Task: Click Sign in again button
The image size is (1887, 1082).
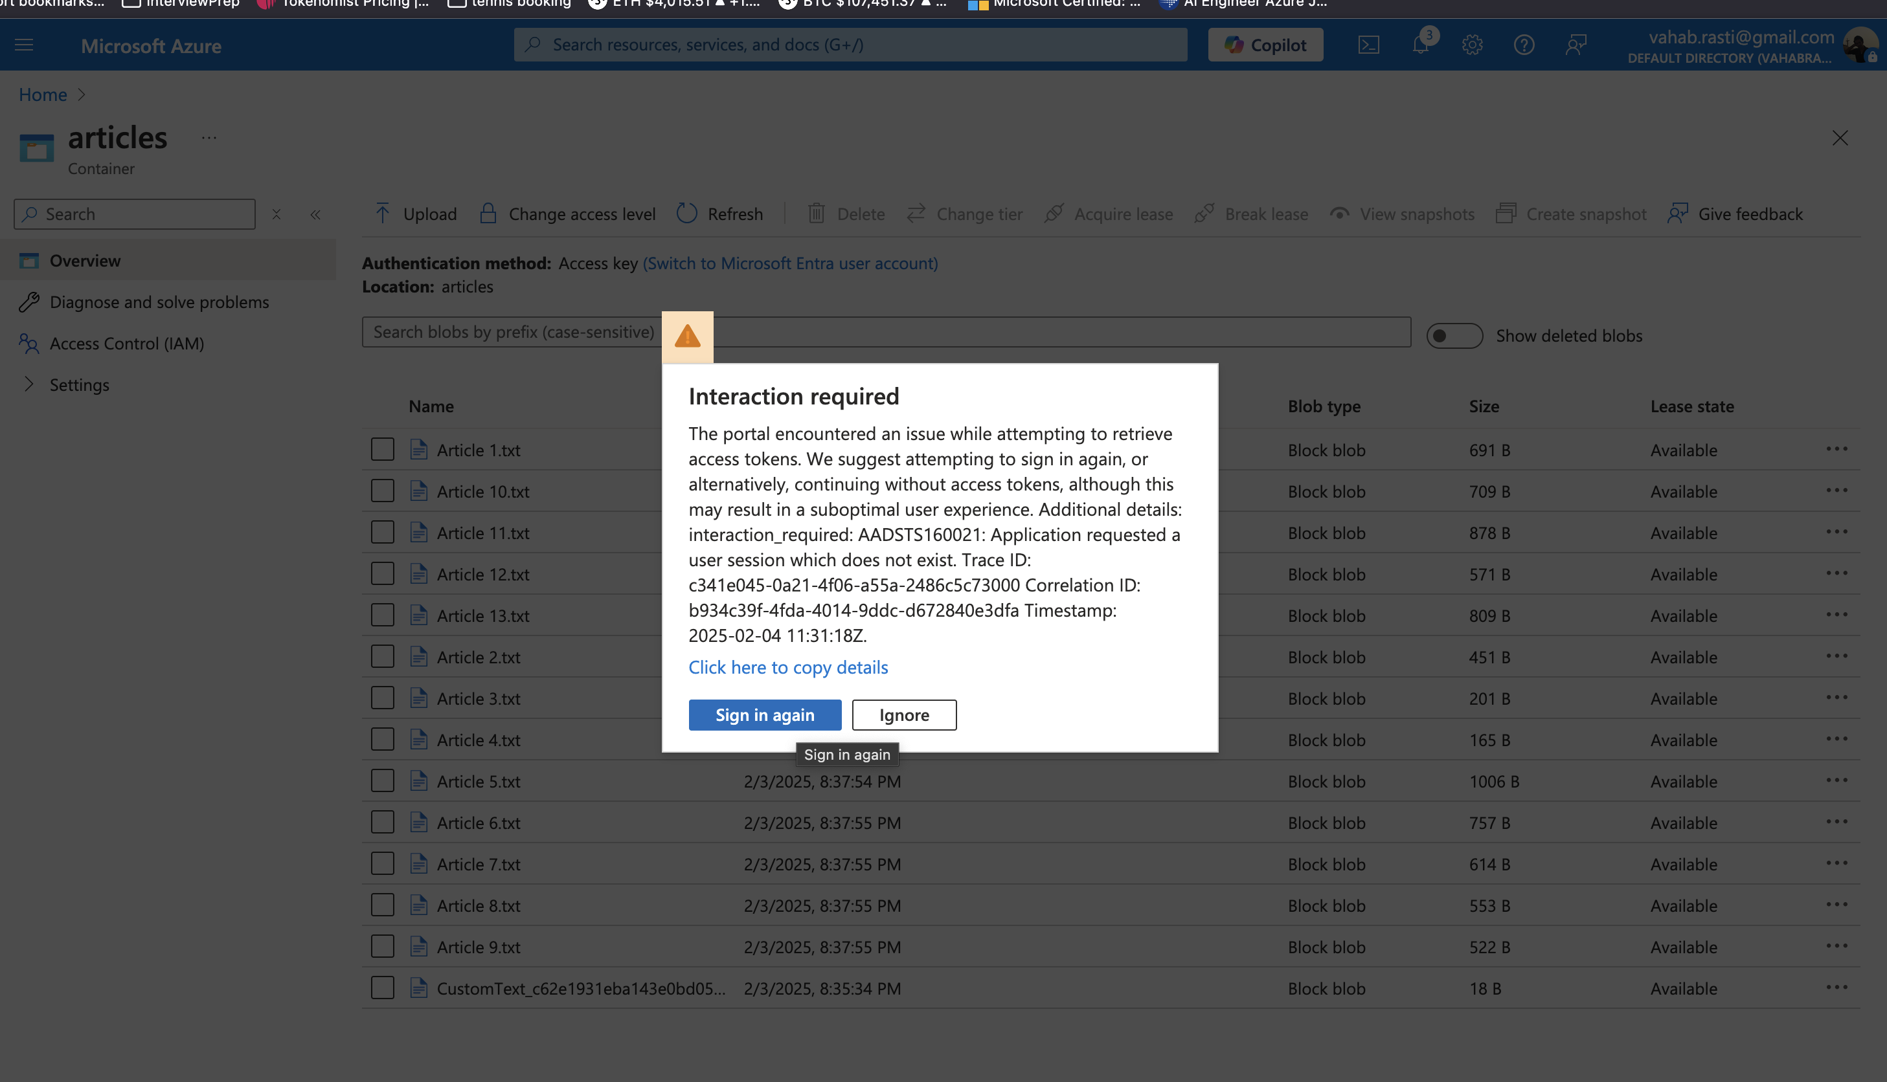Action: tap(764, 715)
